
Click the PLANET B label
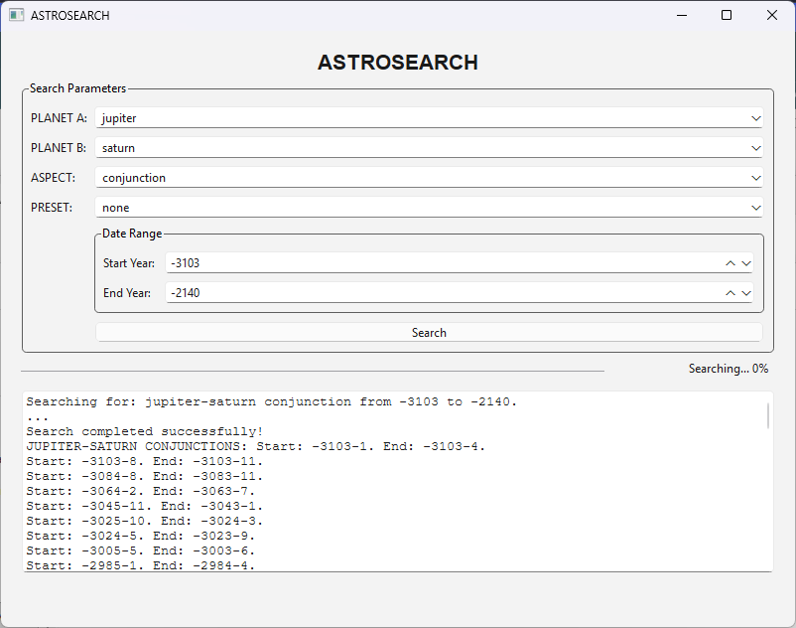59,148
